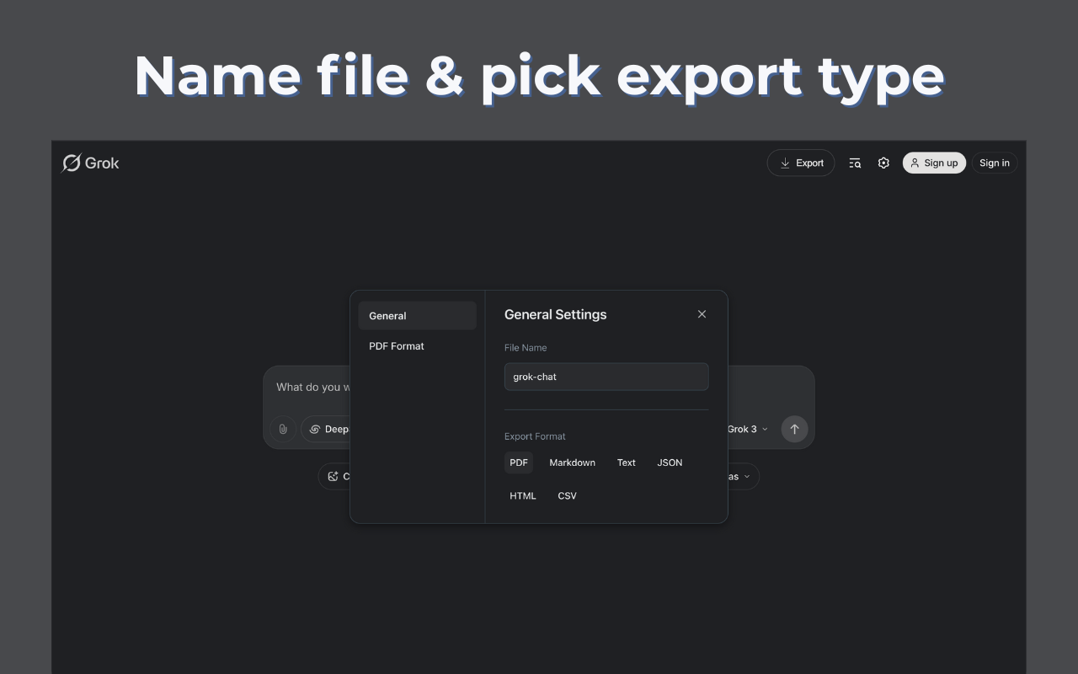Open the Export button in header
Screen dimensions: 1078x674
[801, 163]
